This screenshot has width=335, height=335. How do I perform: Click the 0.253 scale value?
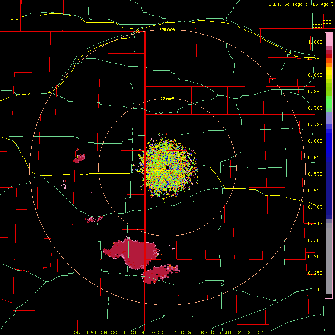315,273
